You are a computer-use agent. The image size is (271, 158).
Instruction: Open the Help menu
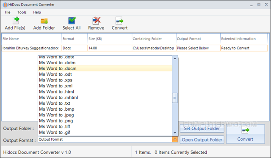37,12
